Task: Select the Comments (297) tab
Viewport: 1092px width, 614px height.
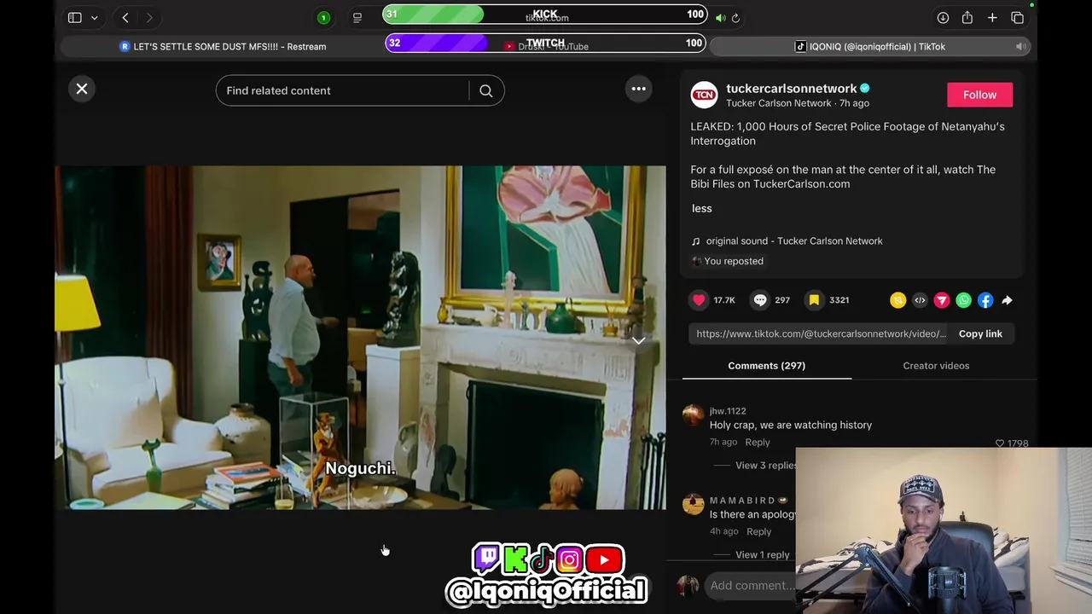Action: coord(766,366)
